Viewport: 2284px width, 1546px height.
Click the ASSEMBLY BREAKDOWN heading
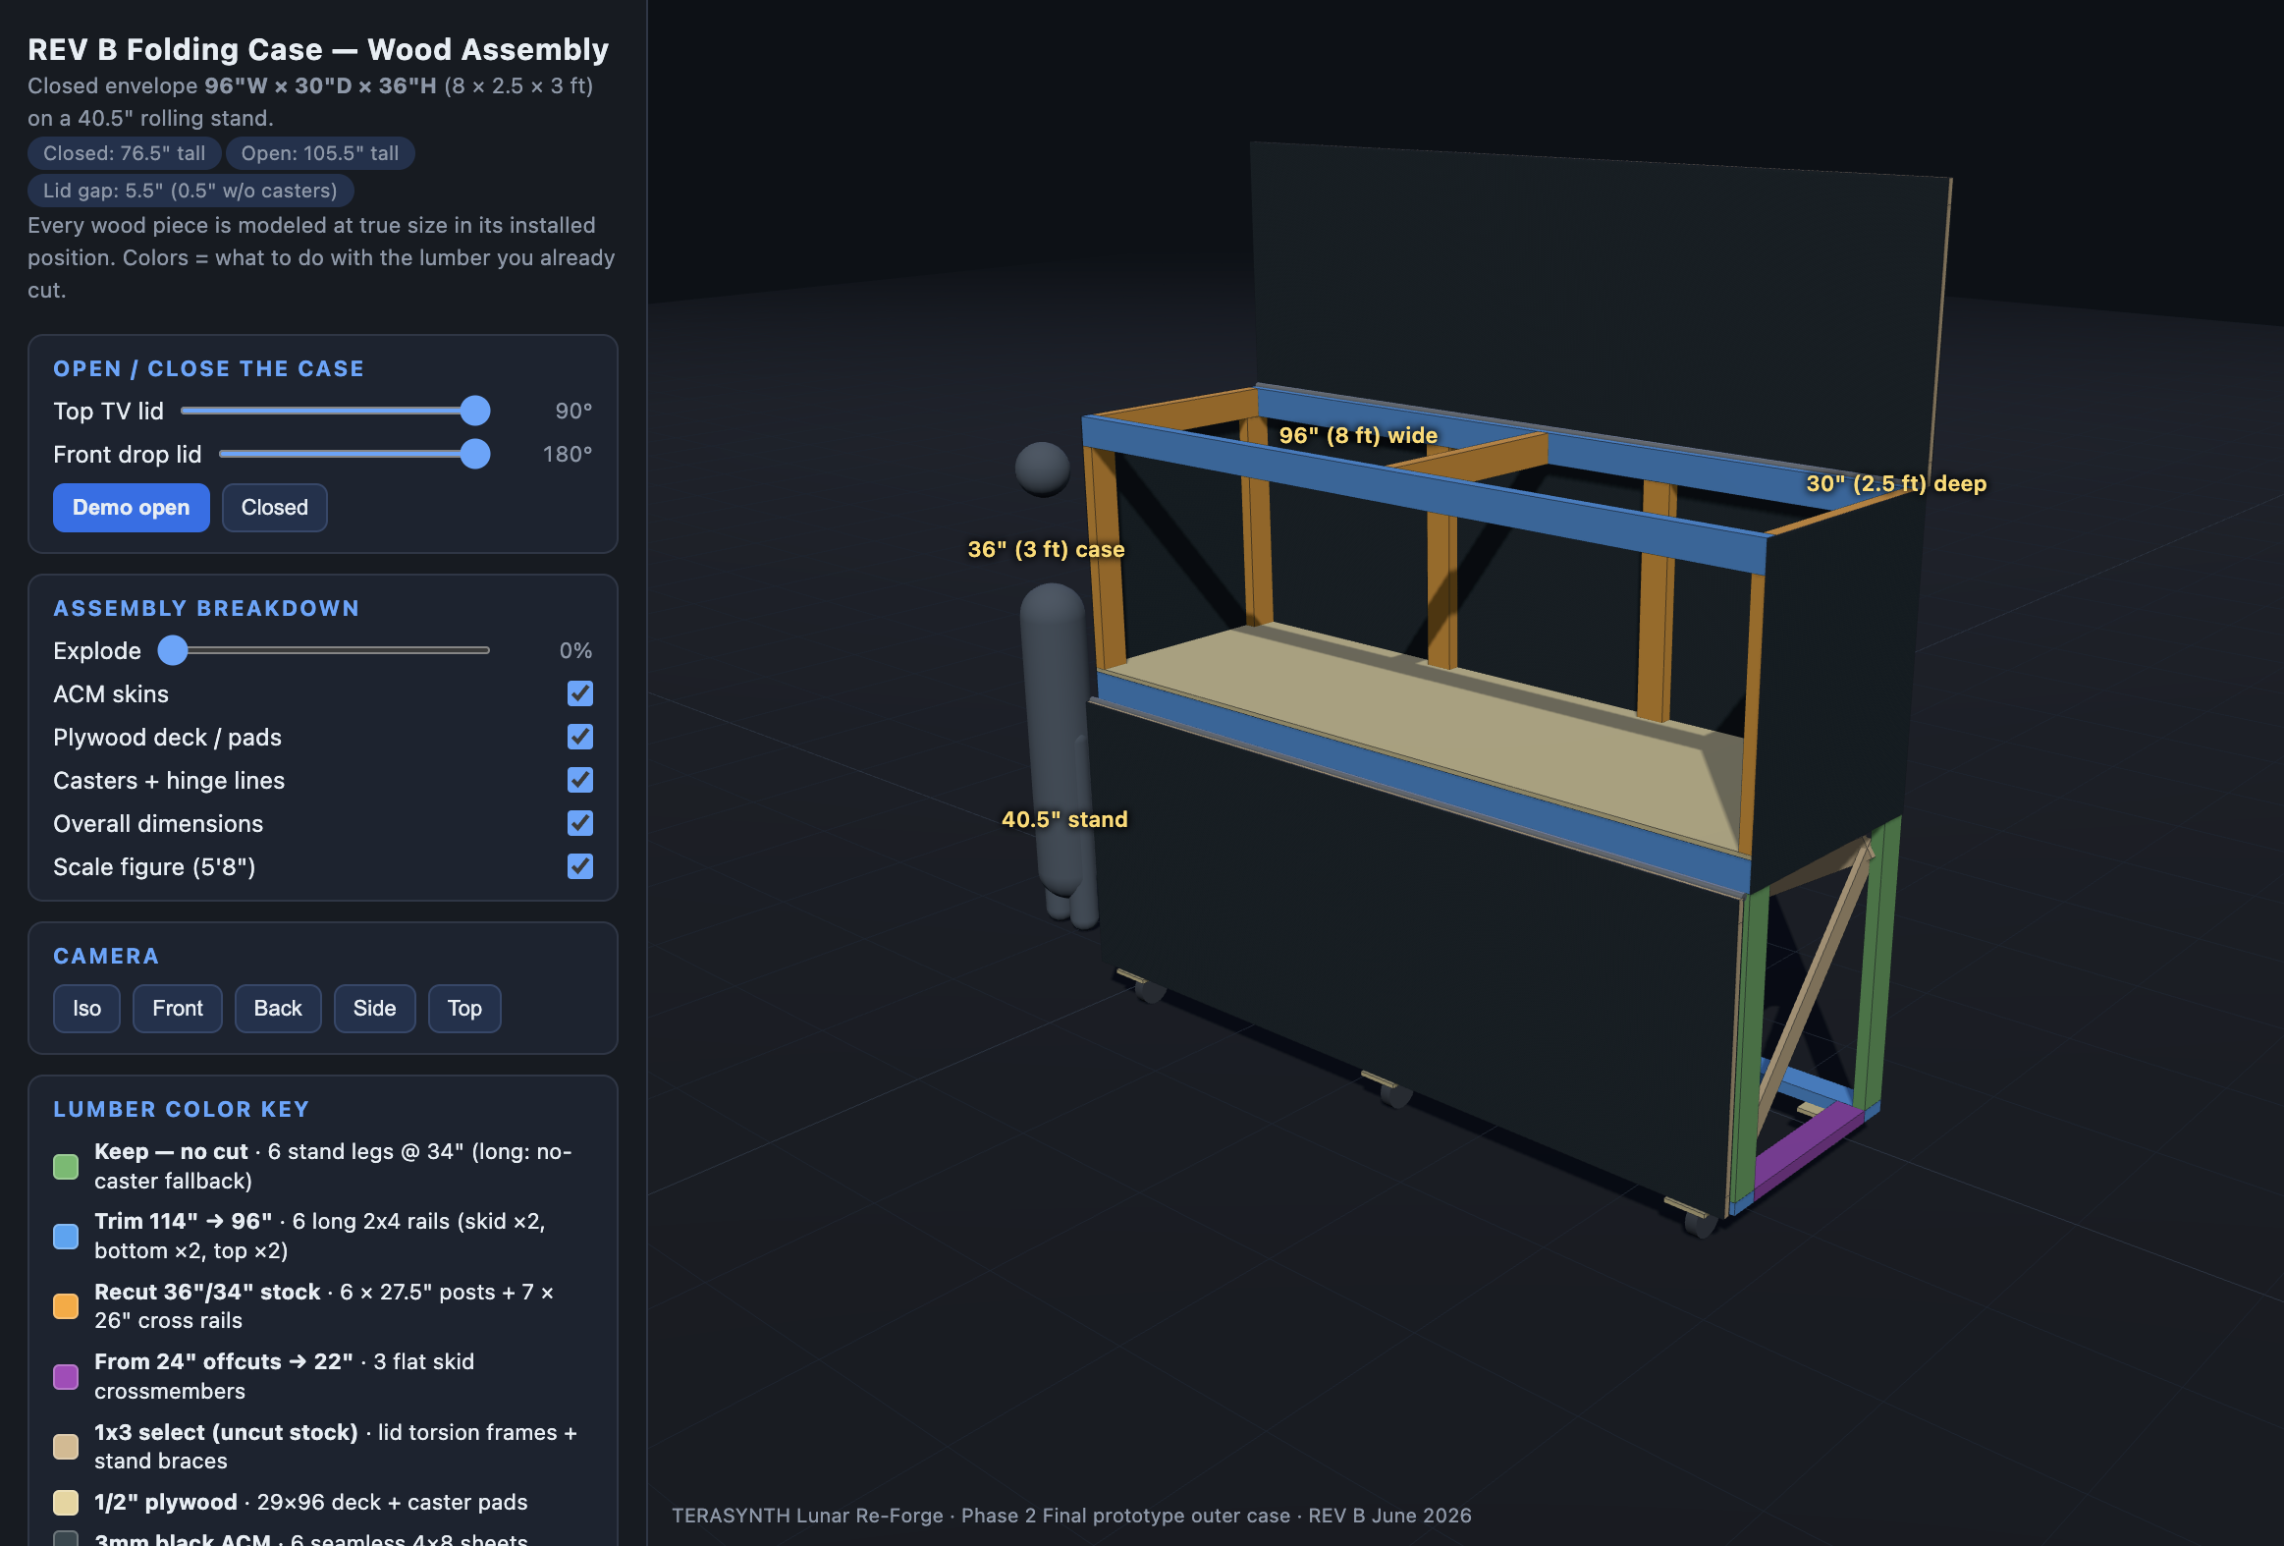click(206, 608)
